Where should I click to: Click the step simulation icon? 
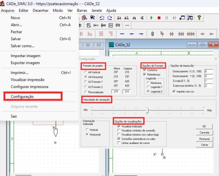174,18
